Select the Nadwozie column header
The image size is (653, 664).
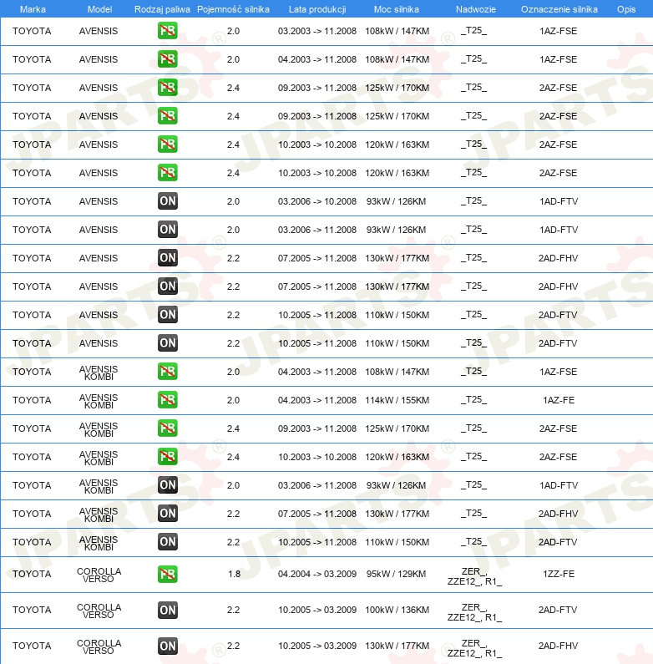(476, 9)
